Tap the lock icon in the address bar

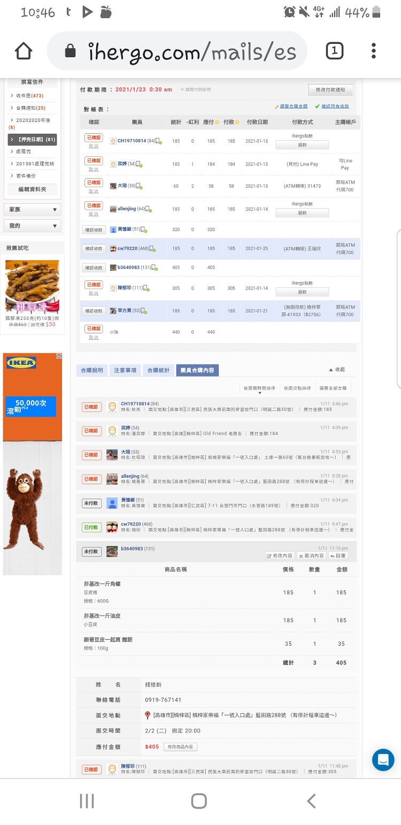click(x=70, y=51)
